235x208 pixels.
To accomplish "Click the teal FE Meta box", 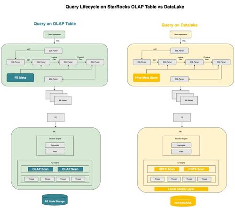I will click(x=20, y=77).
